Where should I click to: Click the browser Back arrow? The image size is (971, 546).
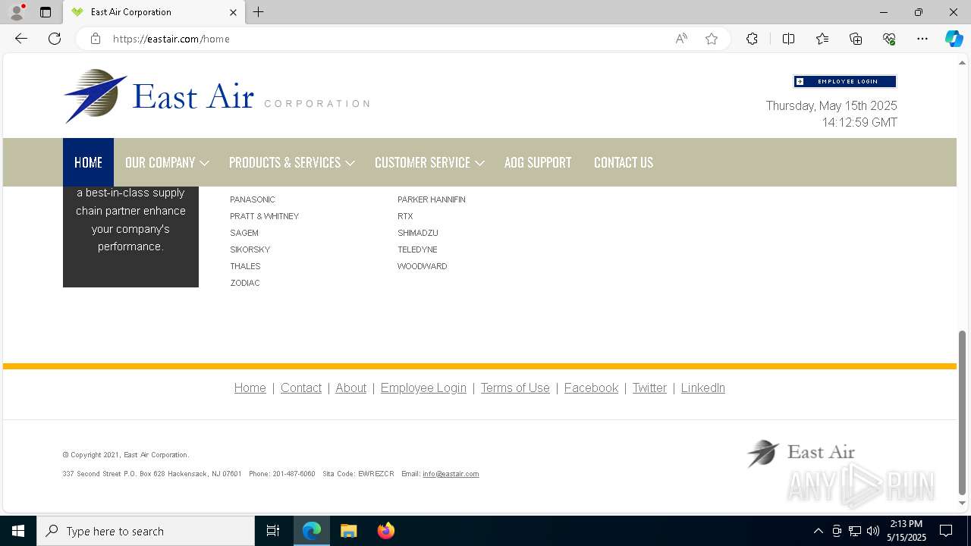coord(21,39)
